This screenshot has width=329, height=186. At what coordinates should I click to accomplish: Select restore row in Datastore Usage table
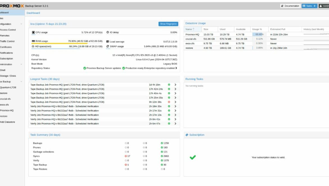click(x=256, y=48)
